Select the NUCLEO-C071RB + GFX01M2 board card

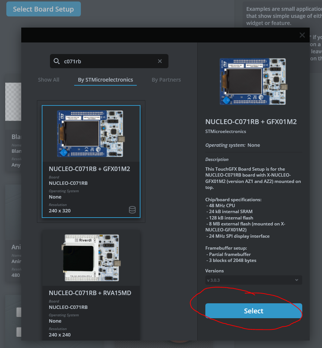91,162
